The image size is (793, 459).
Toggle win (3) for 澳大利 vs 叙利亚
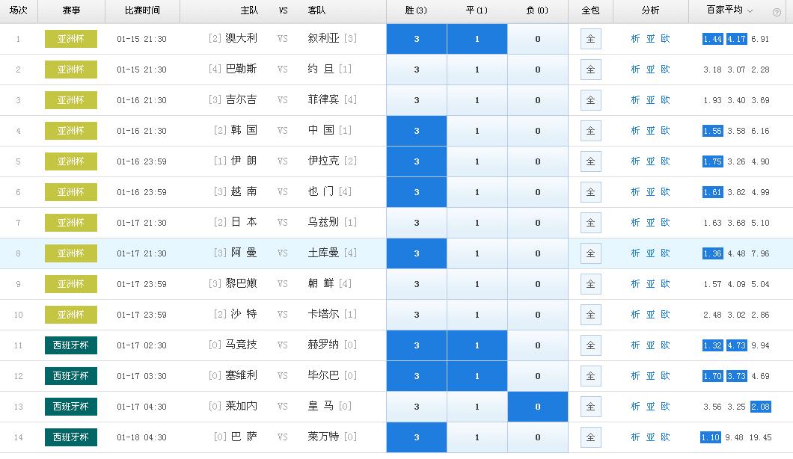coord(417,39)
